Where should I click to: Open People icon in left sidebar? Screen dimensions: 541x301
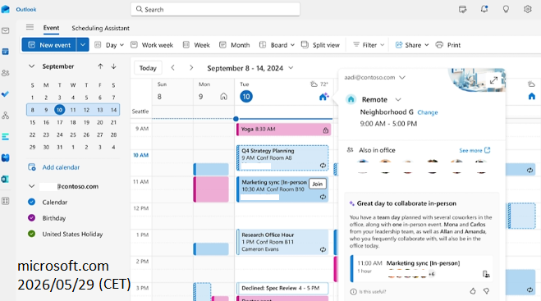point(6,73)
